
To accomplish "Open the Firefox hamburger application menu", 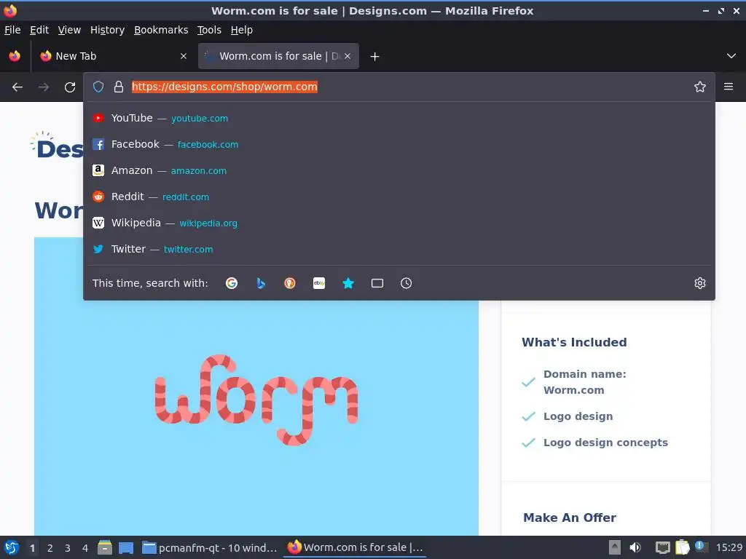I will click(x=729, y=87).
